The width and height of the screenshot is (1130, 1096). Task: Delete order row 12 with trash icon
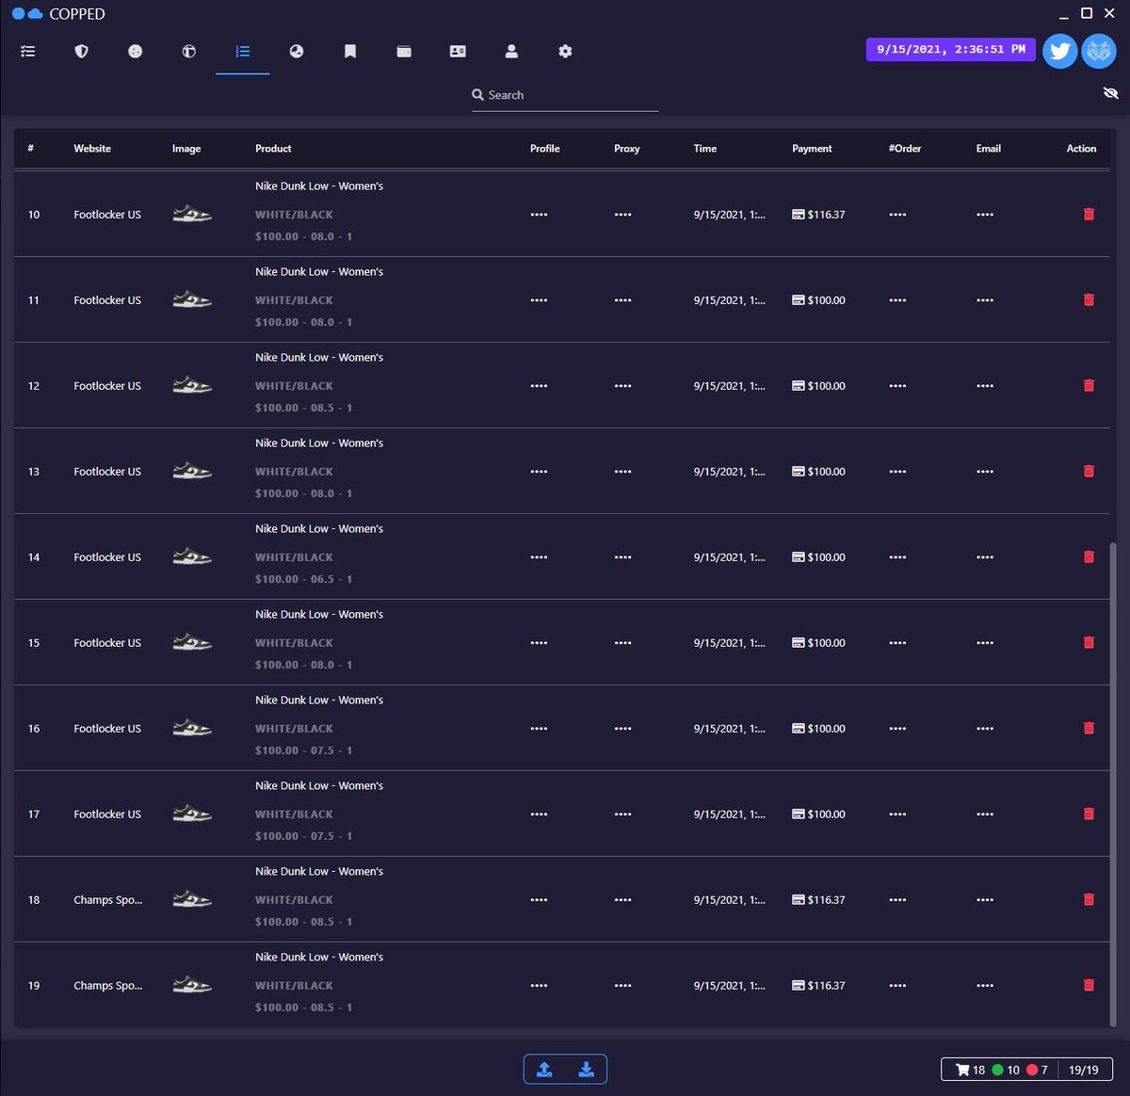[1089, 385]
